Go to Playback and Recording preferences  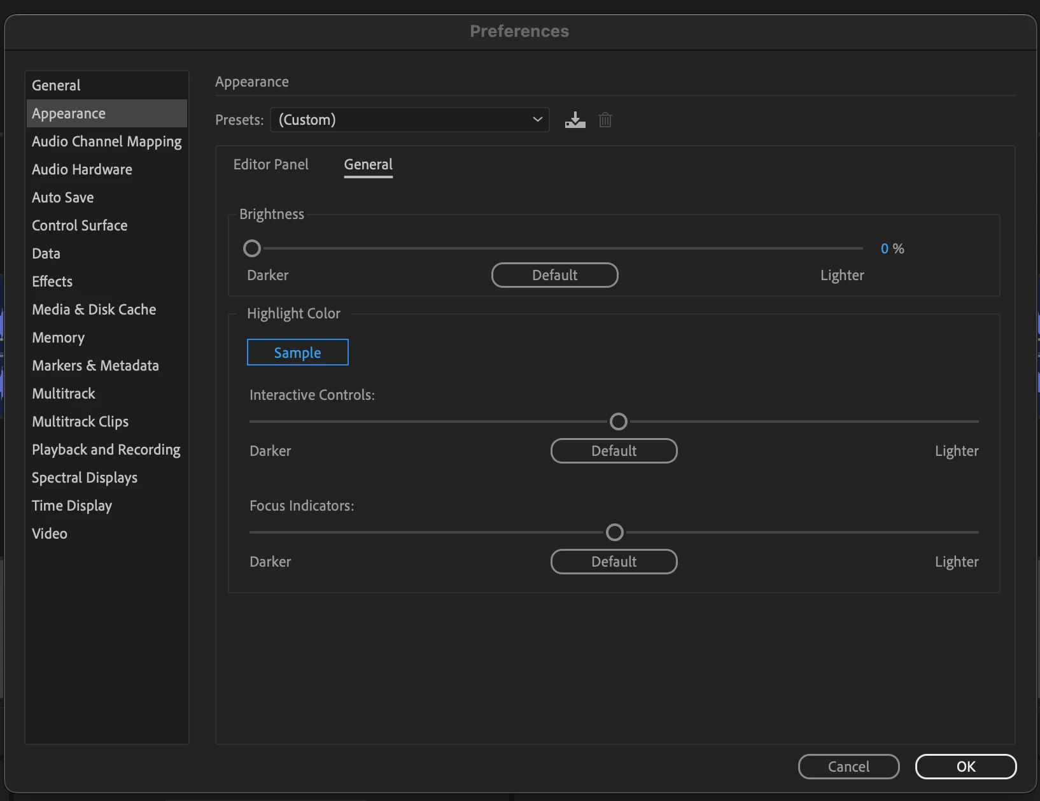point(106,450)
